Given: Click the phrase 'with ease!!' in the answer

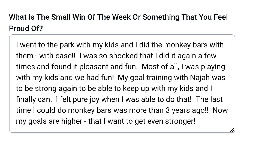Looking at the screenshot, I should point(57,56).
